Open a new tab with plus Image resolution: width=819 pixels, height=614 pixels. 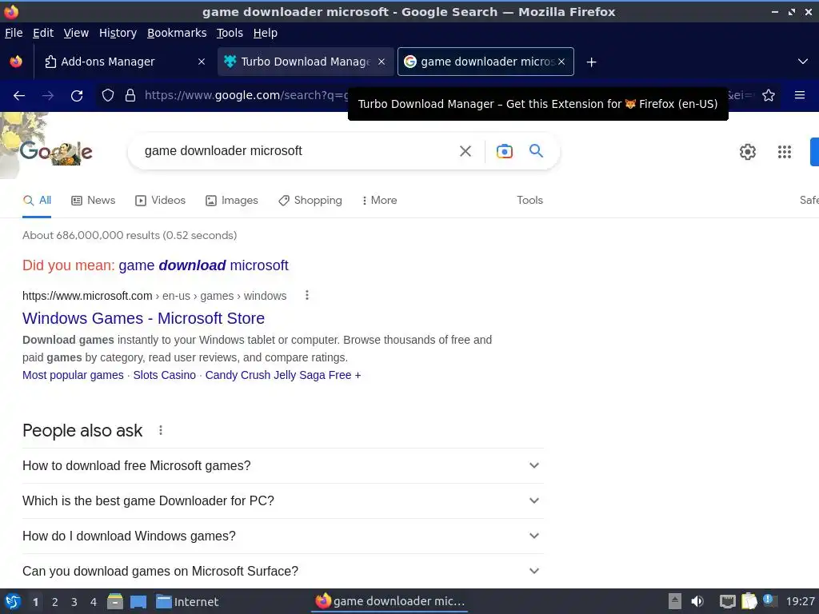pos(591,62)
